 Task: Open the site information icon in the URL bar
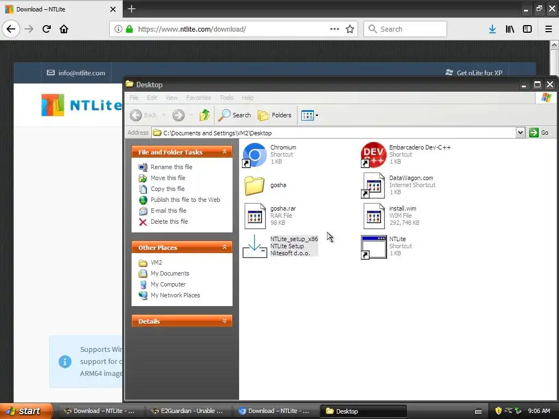pyautogui.click(x=118, y=29)
